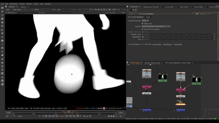Open the B input dropdown
Screen dimensions: 219x123
pos(77,10)
